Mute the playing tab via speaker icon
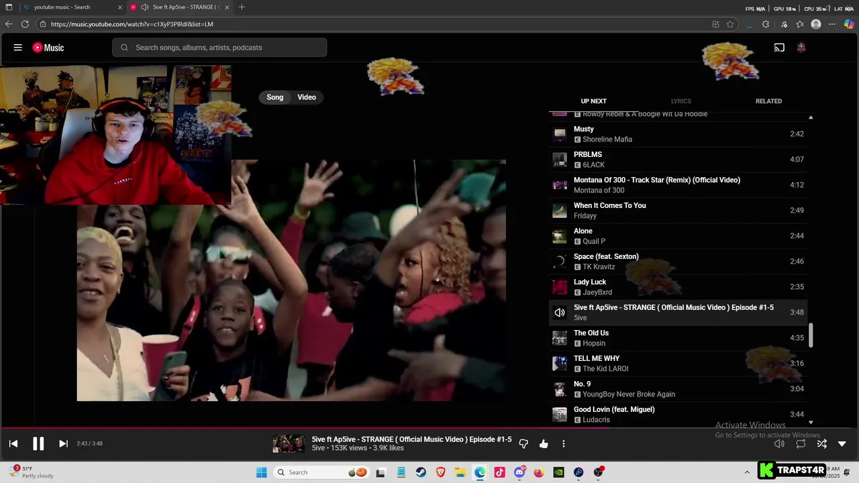The width and height of the screenshot is (859, 483). pos(144,7)
